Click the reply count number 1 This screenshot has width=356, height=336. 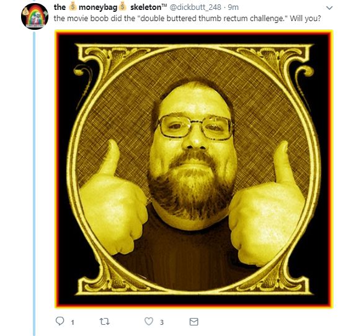(73, 322)
